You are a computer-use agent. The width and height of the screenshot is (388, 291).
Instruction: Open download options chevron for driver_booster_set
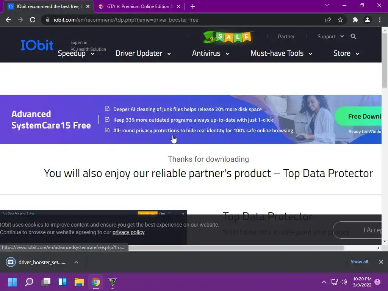[x=76, y=262]
